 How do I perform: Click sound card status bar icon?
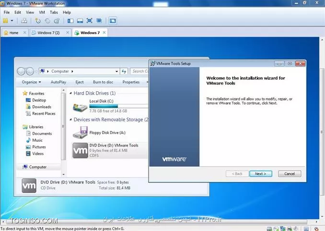(296, 229)
